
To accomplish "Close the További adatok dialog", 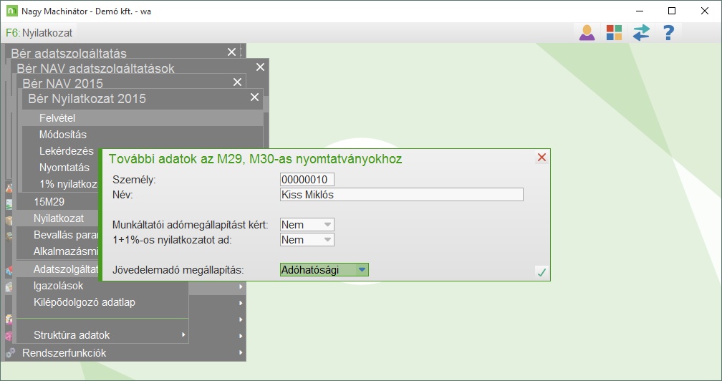I will point(541,158).
